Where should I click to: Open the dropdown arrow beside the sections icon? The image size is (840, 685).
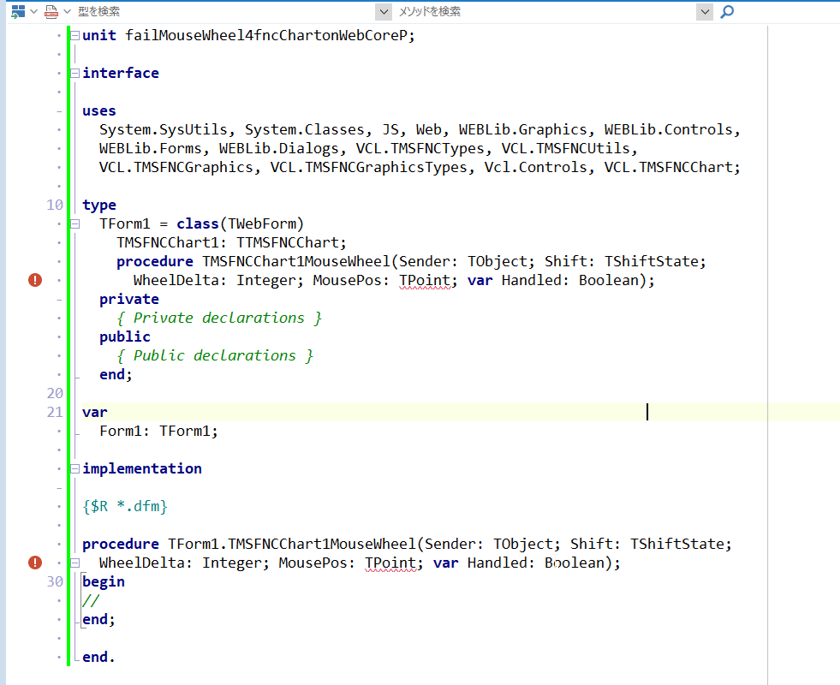tap(33, 11)
